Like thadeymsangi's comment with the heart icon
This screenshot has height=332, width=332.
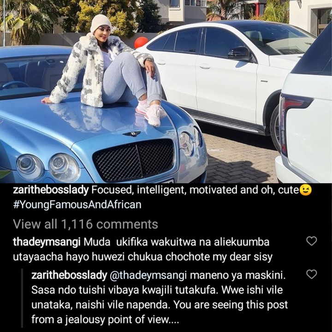[x=312, y=241]
